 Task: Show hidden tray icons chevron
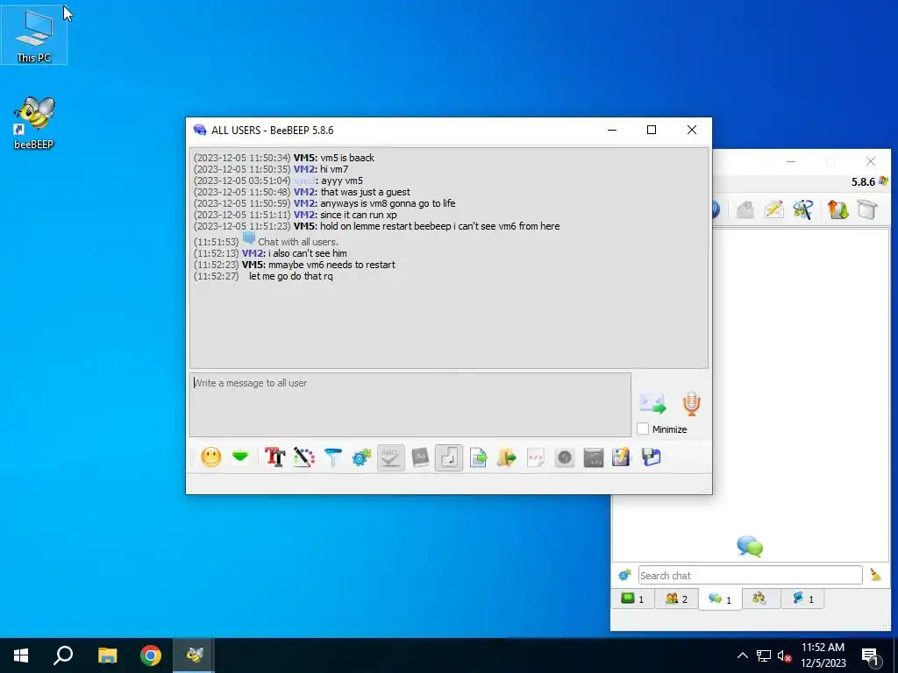742,655
